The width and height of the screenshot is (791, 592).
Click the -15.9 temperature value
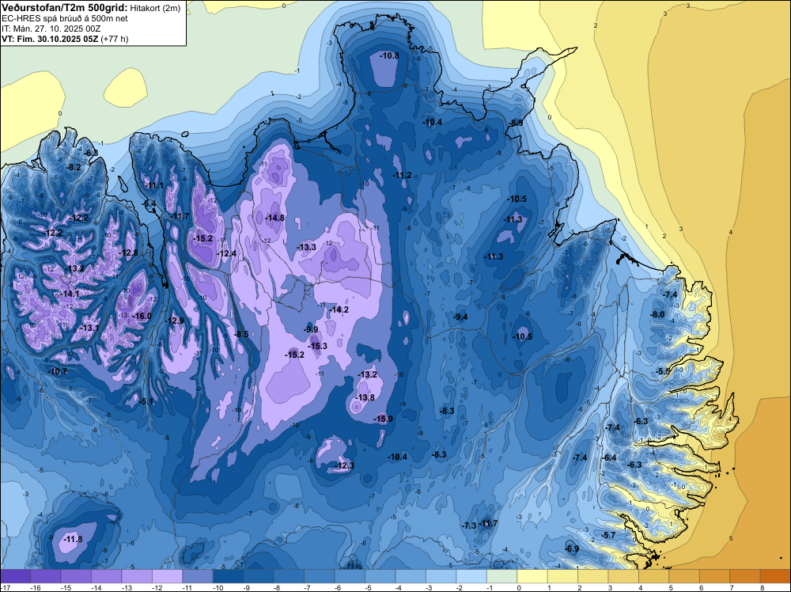383,419
